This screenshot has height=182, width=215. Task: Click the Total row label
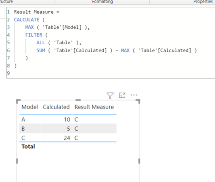click(28, 146)
